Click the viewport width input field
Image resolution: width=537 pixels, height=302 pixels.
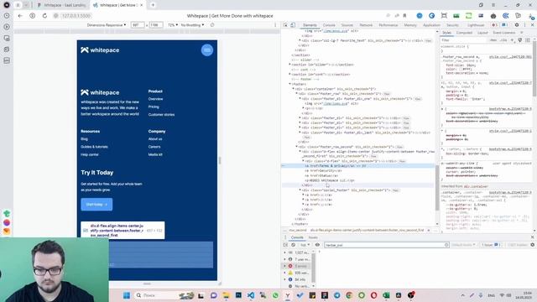click(x=138, y=25)
